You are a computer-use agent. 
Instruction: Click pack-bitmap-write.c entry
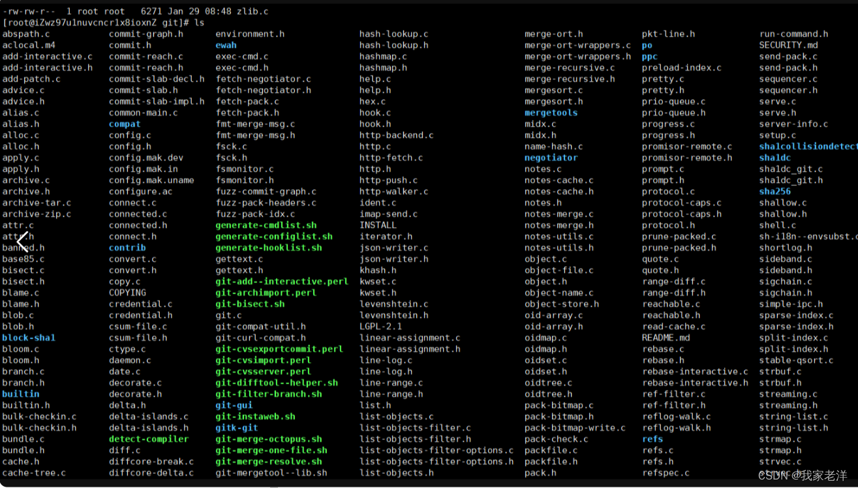click(x=575, y=428)
